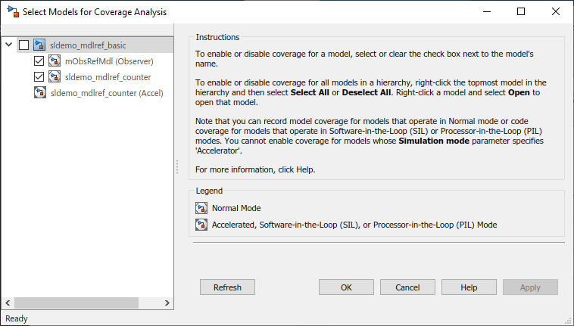Enable coverage for sldemo_mdlref_basic checkbox
The width and height of the screenshot is (574, 326).
coord(23,45)
